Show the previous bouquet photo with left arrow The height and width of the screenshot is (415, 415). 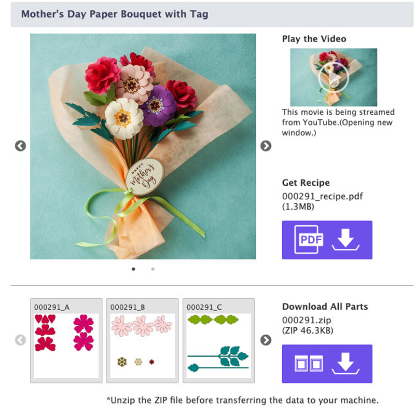20,146
